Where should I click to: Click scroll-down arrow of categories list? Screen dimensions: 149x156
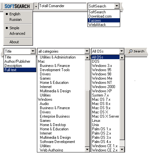pos(87,149)
